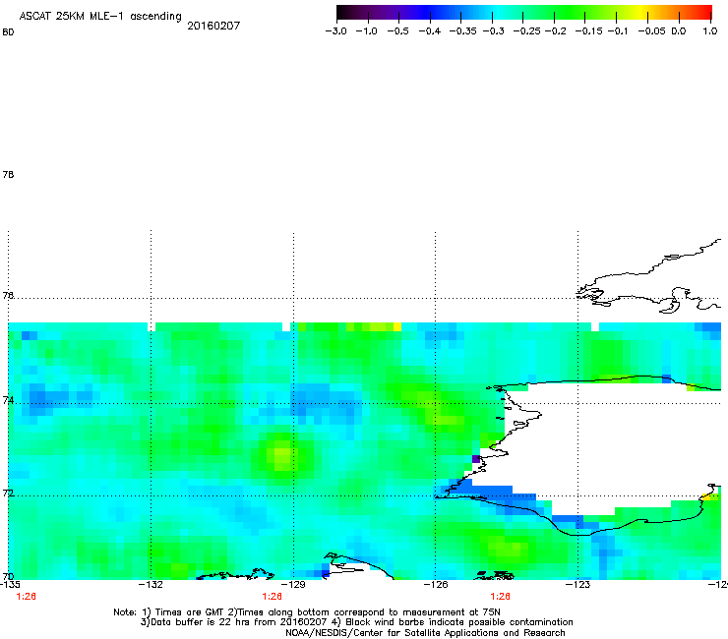Click the 1.0 color scale label

[710, 31]
